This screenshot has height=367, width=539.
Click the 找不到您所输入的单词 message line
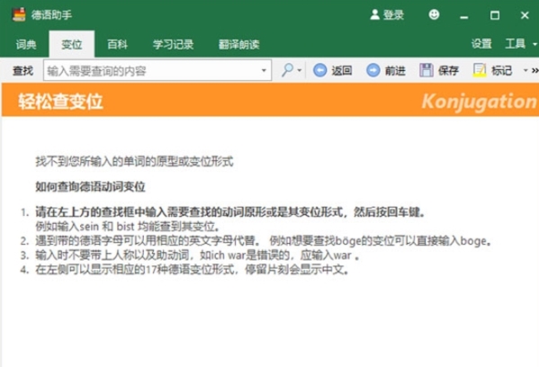134,162
